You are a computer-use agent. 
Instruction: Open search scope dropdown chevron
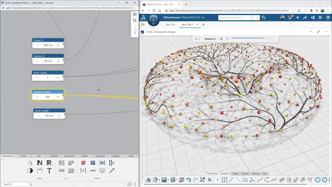point(257,18)
